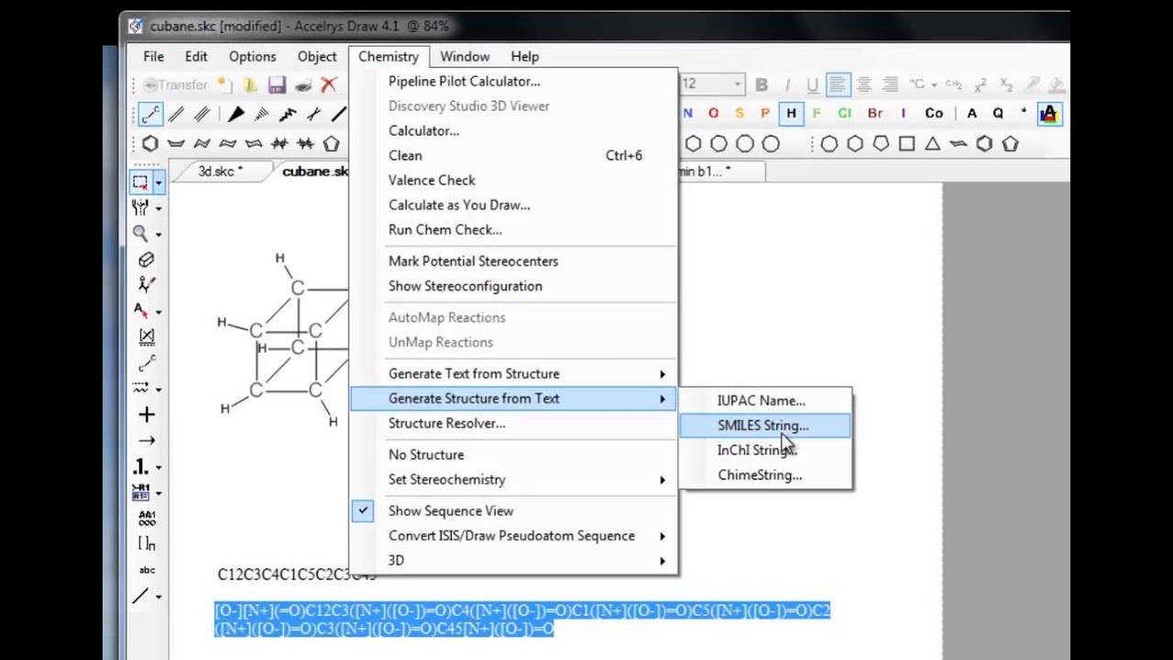Choose SMILES String from submenu

pyautogui.click(x=765, y=425)
